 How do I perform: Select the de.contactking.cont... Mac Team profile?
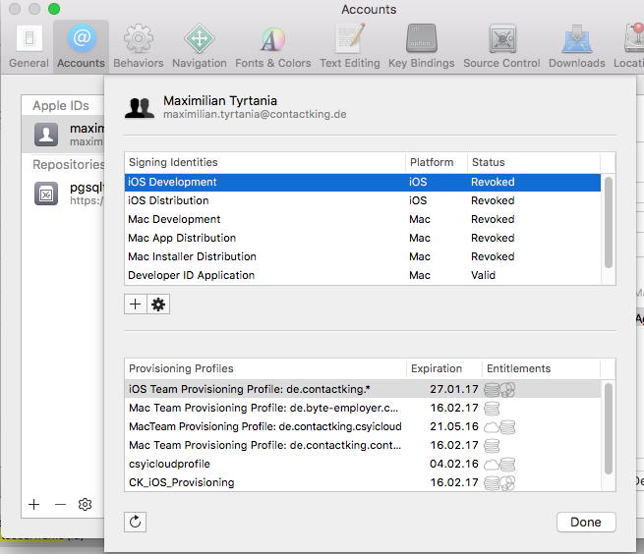pos(363,445)
